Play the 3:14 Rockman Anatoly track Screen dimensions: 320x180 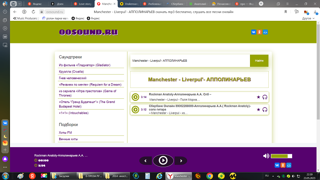135,97
